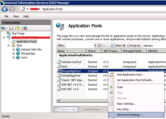Click the Save connections disk icon
Screen dimensions: 166x119
click(x=11, y=28)
